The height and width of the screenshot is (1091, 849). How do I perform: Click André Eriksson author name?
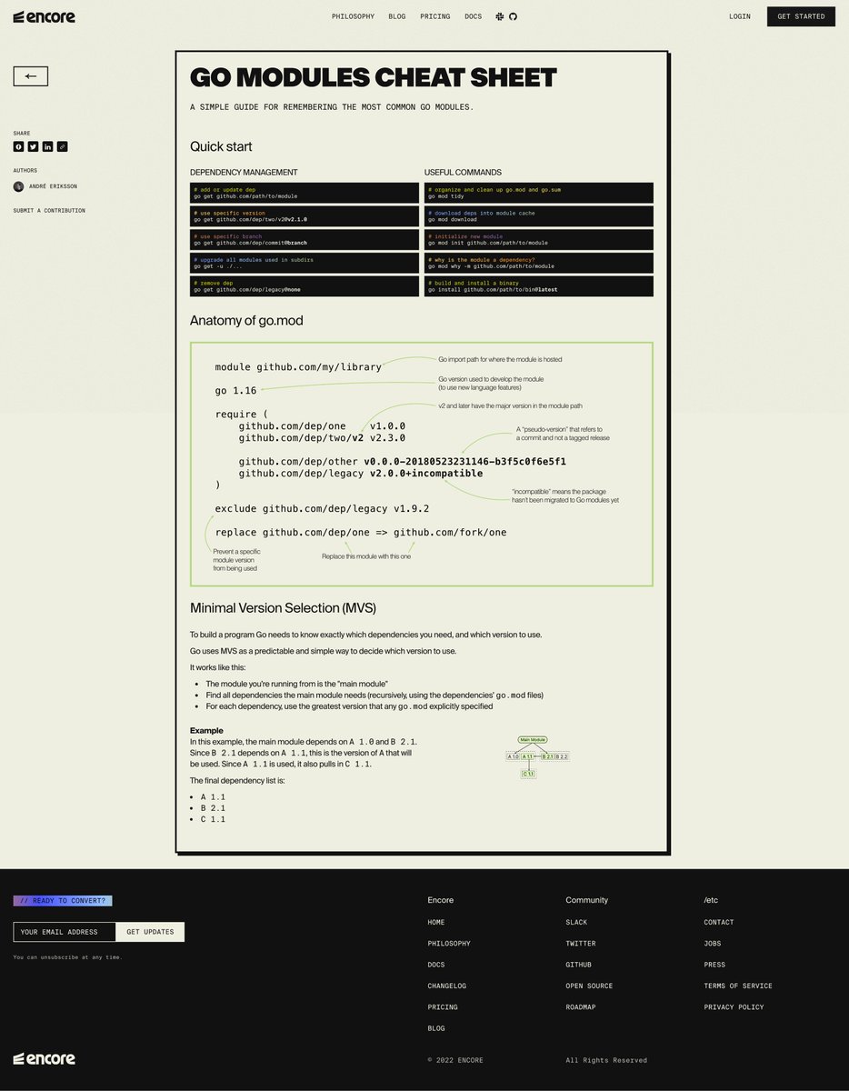51,186
